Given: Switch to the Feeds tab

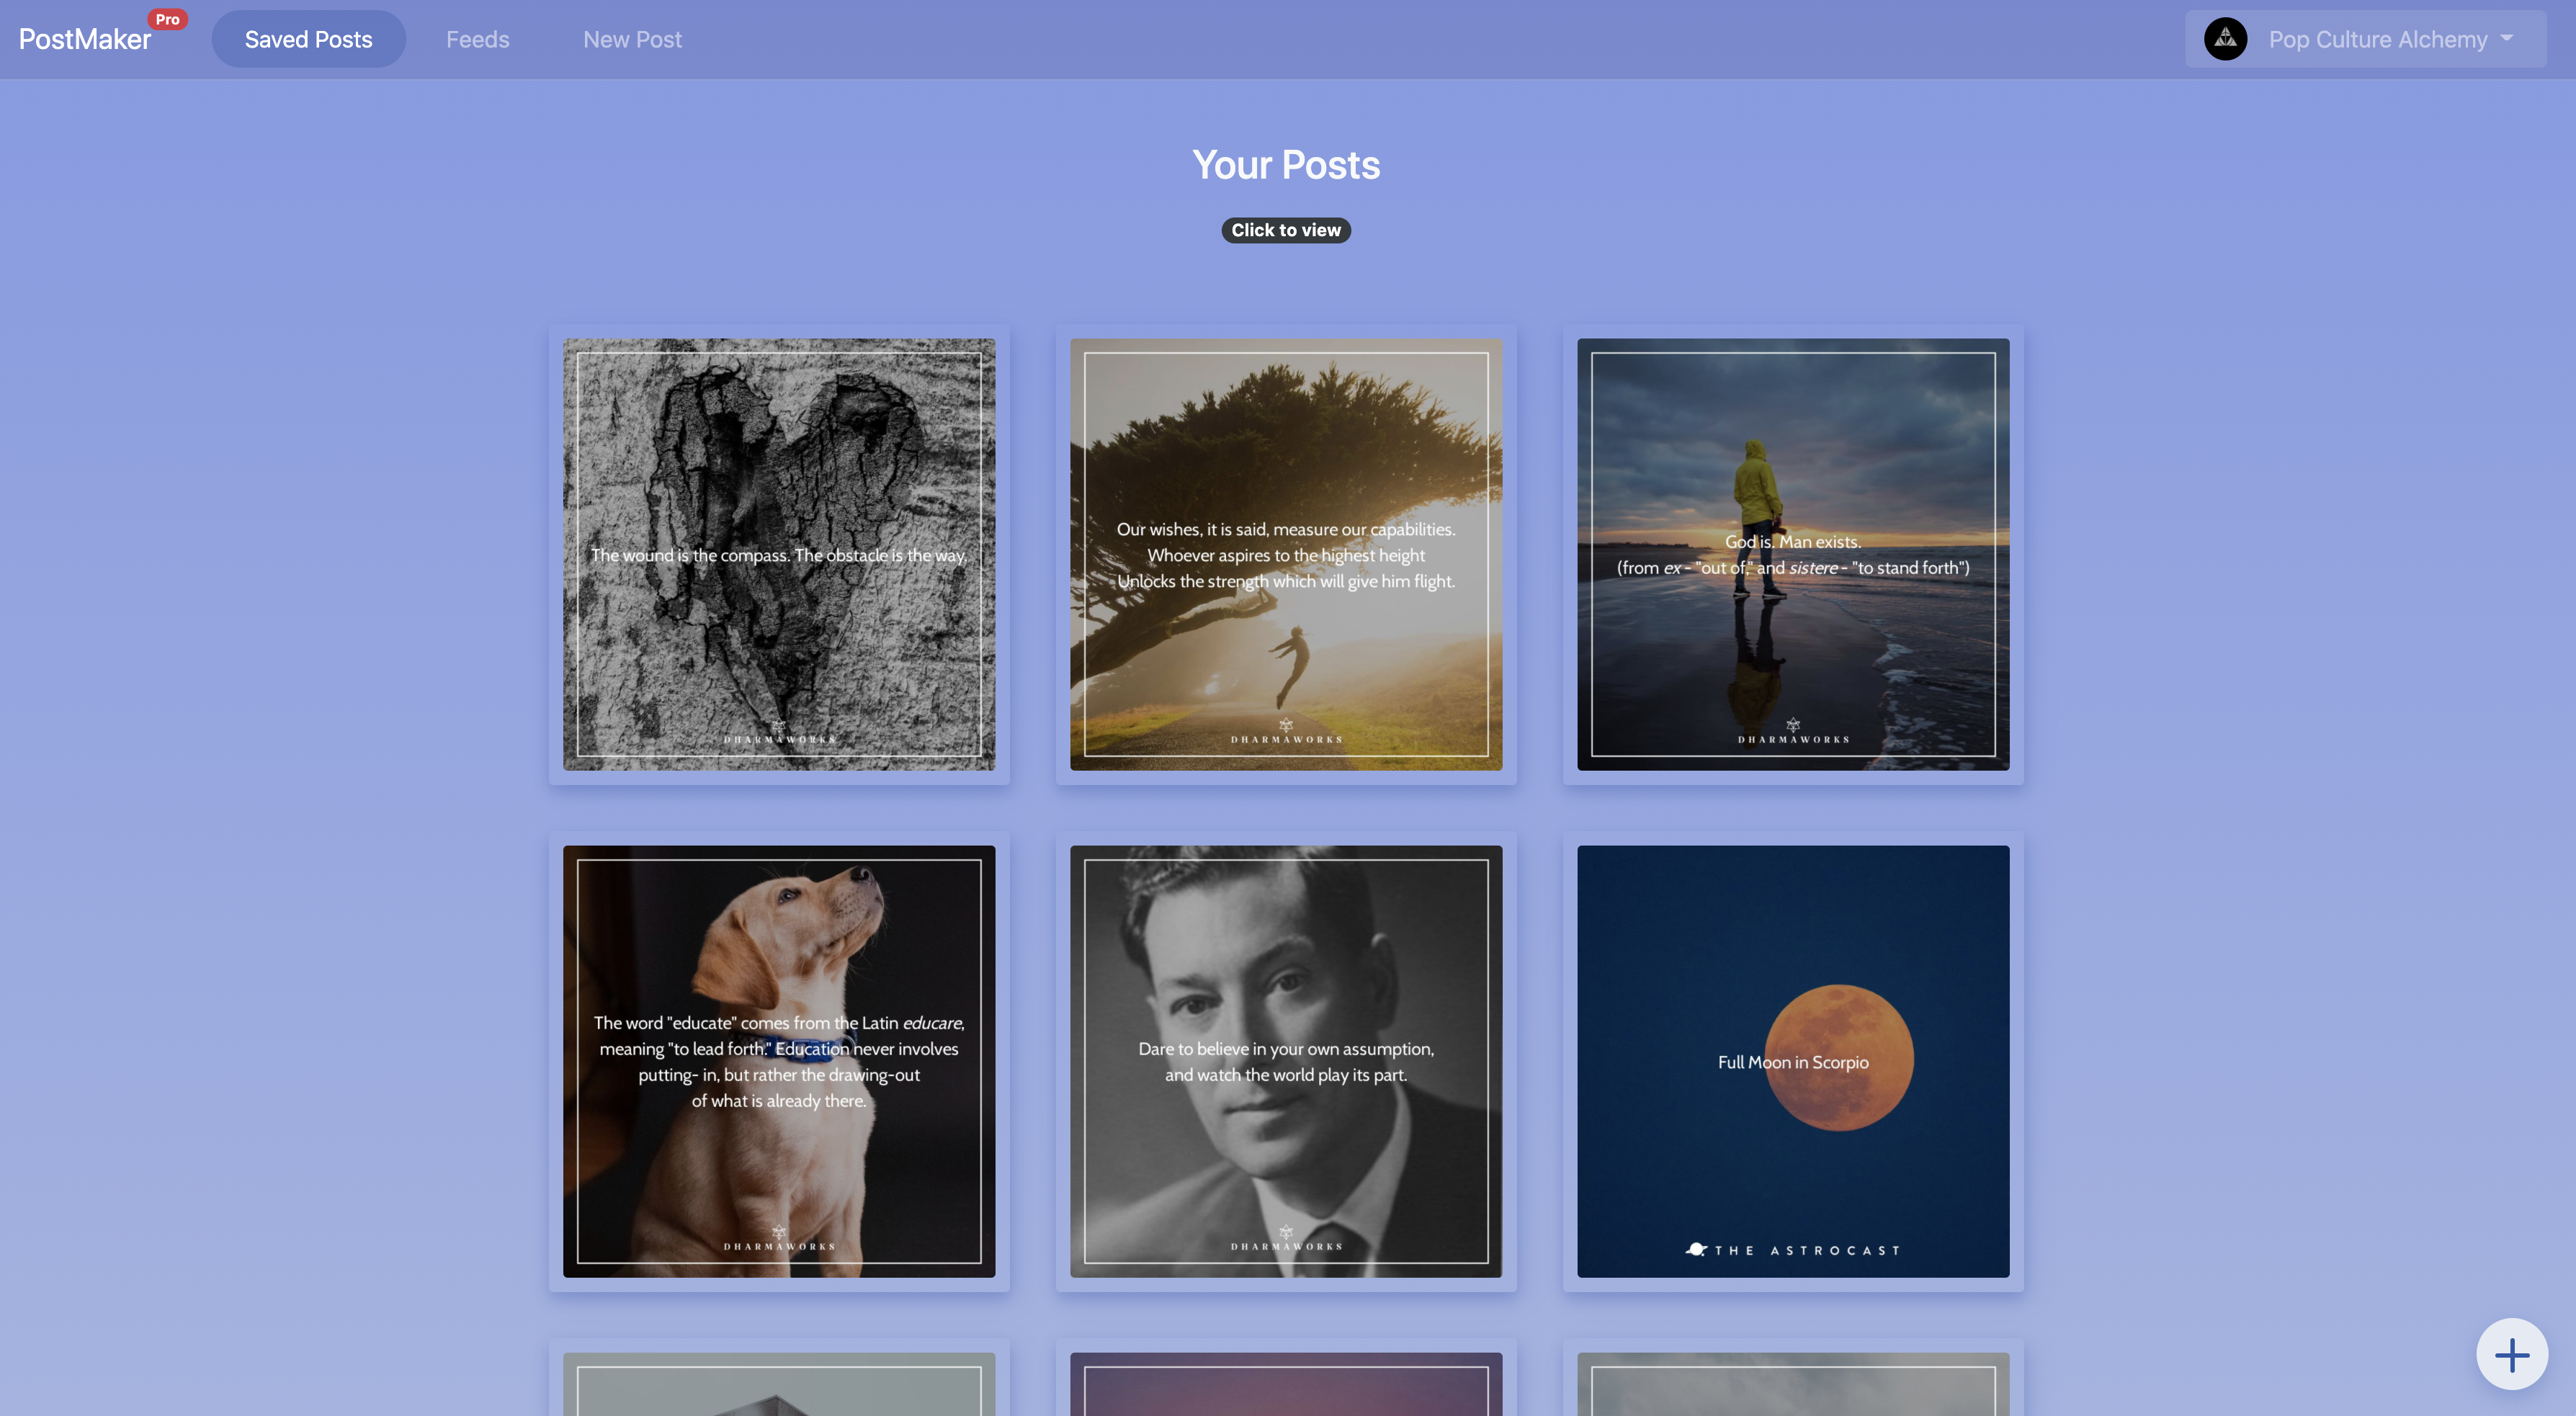Looking at the screenshot, I should point(477,39).
